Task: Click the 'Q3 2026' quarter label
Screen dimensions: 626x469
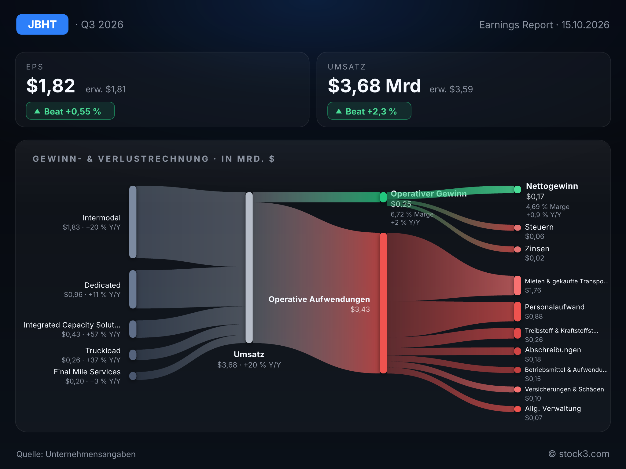Action: pos(102,25)
